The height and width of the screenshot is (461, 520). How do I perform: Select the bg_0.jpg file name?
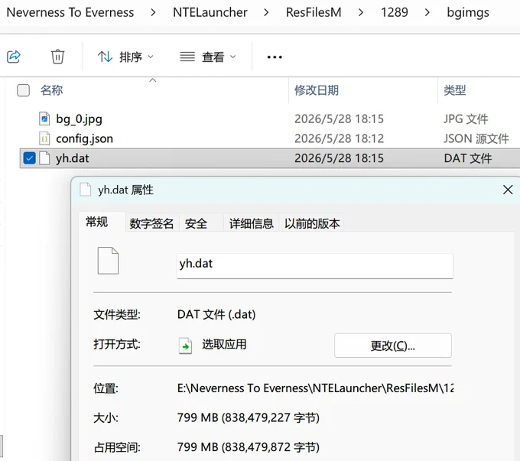[79, 119]
